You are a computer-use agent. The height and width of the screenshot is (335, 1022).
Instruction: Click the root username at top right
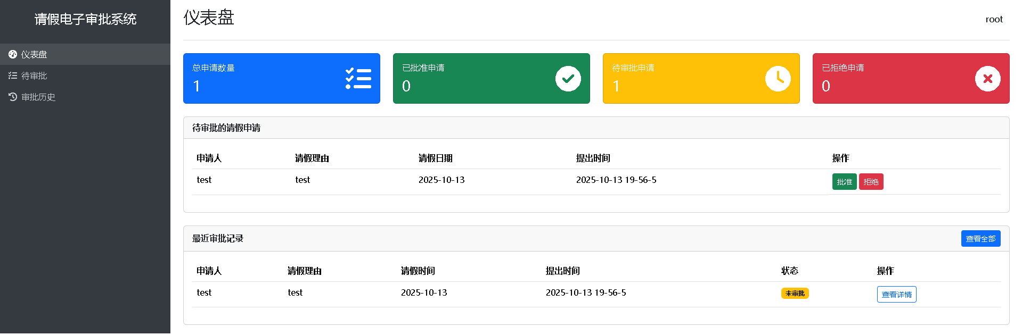[x=994, y=19]
